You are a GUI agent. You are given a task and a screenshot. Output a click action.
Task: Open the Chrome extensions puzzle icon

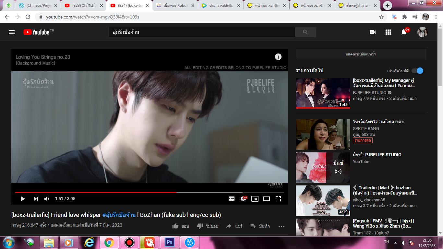[405, 17]
